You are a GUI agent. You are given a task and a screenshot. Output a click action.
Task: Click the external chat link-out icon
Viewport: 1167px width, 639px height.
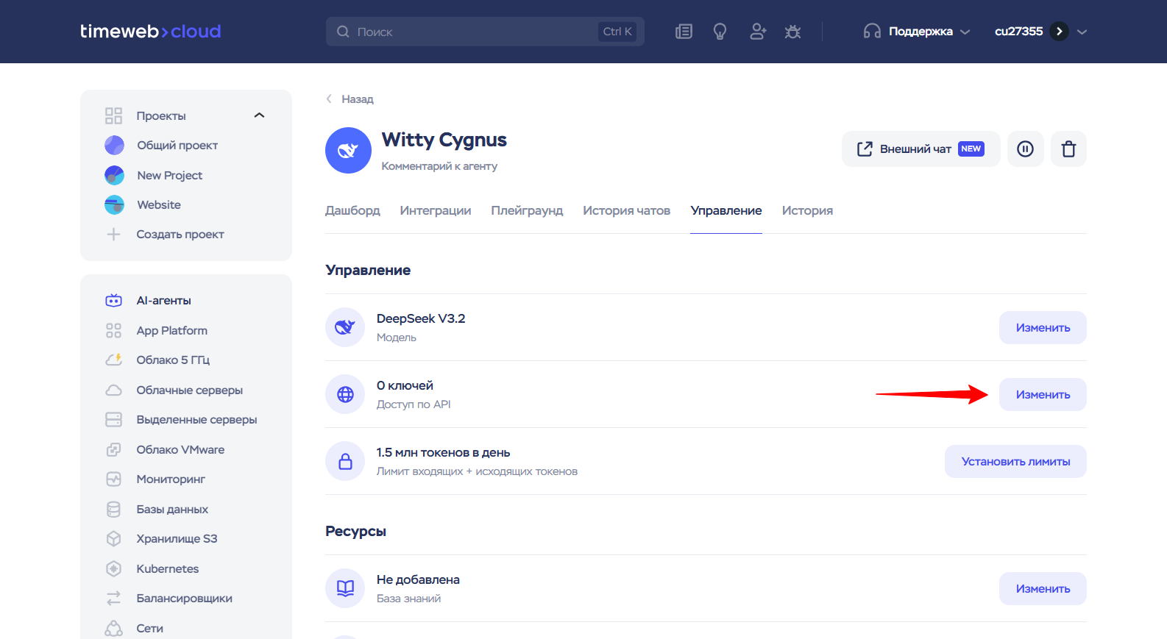coord(865,149)
